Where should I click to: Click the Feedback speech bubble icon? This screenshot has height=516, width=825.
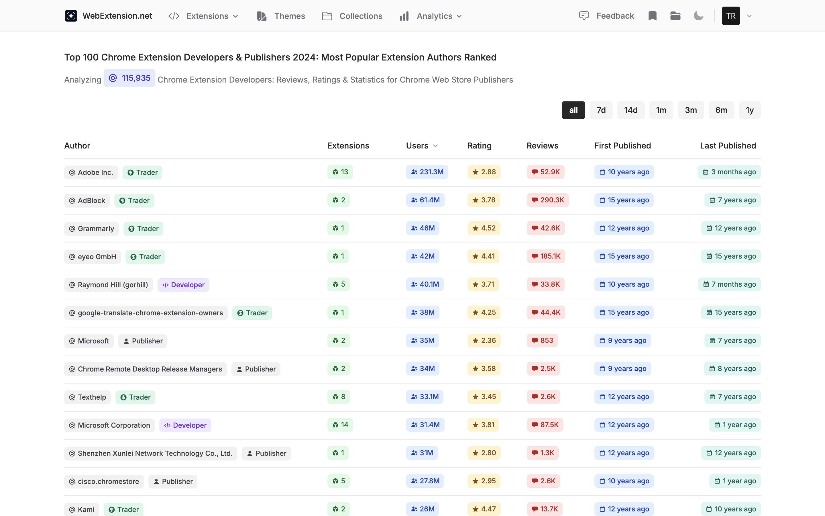[584, 16]
